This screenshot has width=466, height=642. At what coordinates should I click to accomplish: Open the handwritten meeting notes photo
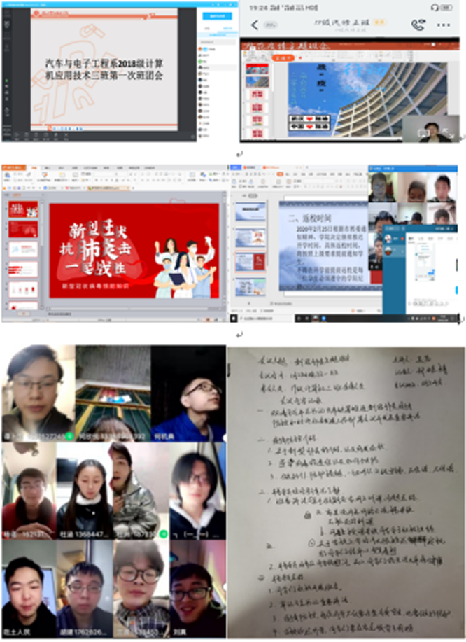pos(346,493)
